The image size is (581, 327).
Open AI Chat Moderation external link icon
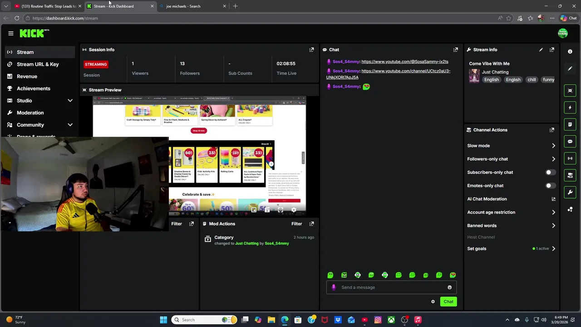pyautogui.click(x=553, y=199)
